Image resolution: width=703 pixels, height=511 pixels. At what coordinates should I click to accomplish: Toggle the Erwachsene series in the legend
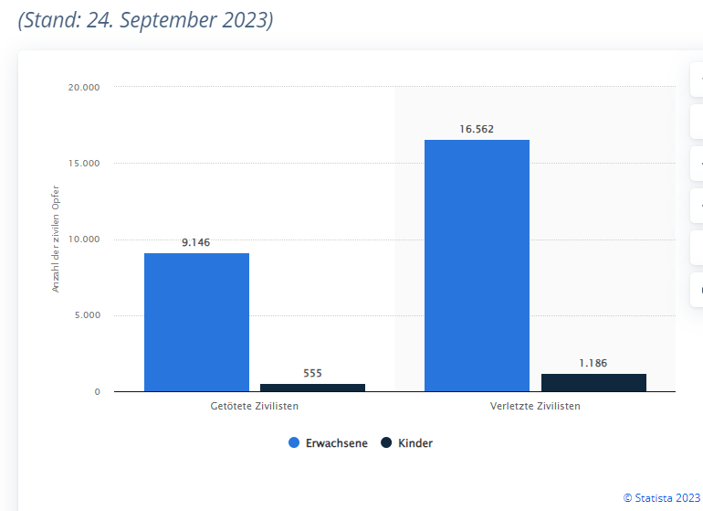point(336,443)
